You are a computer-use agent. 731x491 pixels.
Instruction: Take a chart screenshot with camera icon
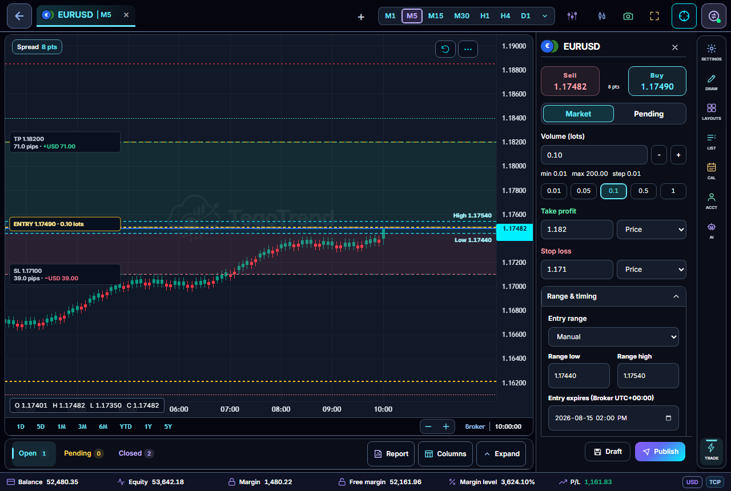(x=628, y=16)
